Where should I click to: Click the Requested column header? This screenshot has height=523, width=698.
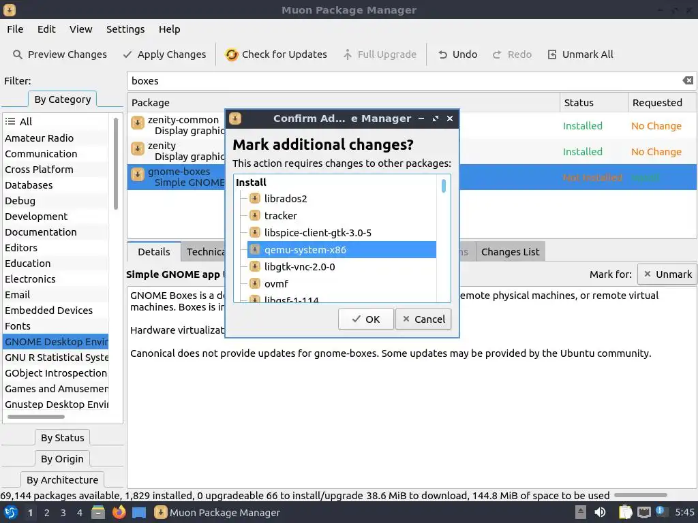pyautogui.click(x=663, y=103)
